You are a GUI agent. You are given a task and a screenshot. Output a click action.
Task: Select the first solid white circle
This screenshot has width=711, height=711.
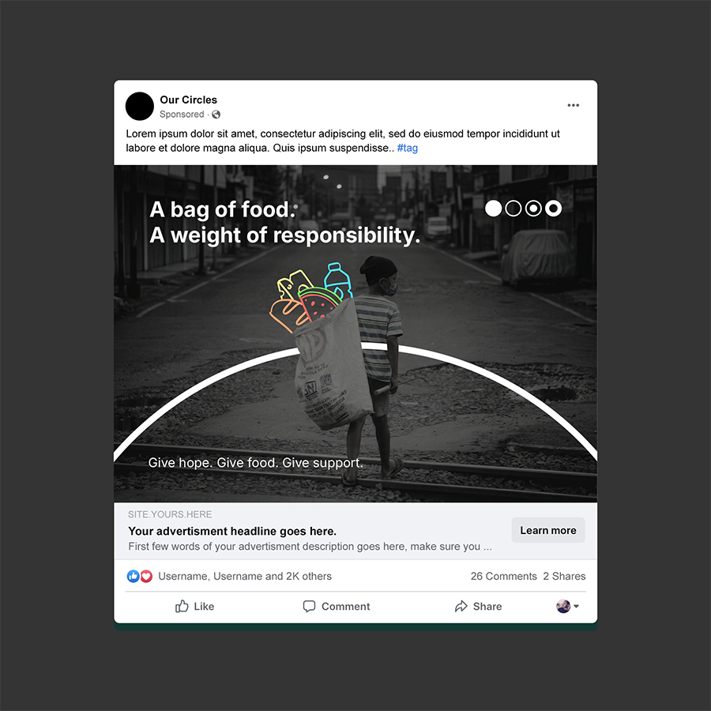click(493, 209)
